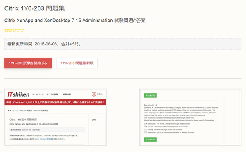Click the red 1Y0-203試験を開始する button
246x152 pixels.
[28, 63]
